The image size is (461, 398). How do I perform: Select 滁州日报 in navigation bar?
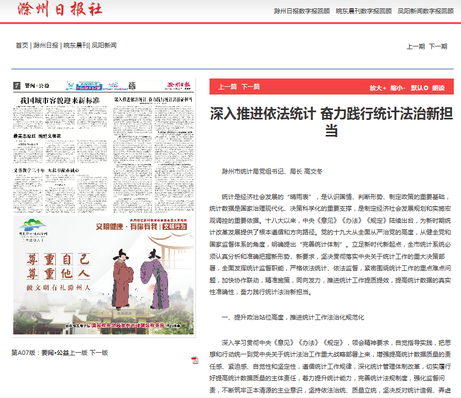click(x=46, y=45)
